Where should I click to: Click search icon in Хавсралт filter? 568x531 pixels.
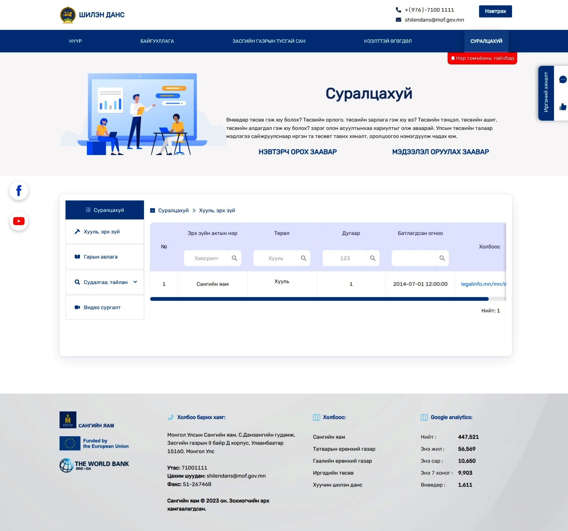(234, 258)
